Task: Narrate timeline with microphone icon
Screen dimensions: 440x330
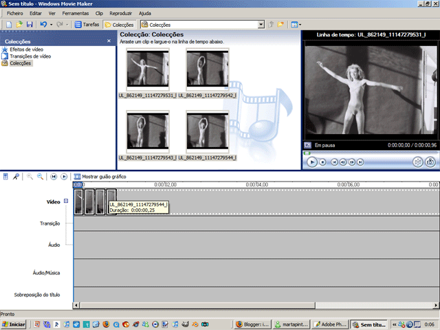Action: point(16,177)
